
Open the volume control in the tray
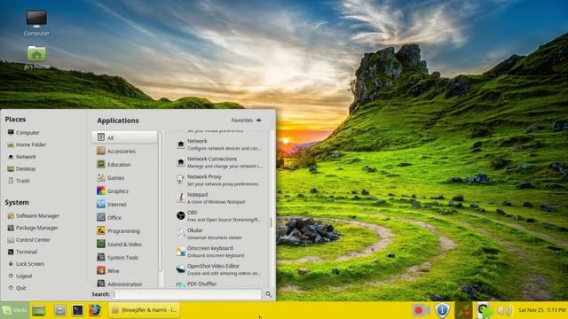click(505, 310)
